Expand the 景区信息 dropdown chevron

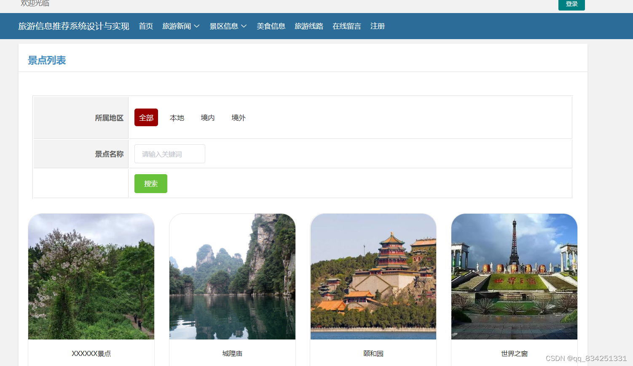(244, 26)
